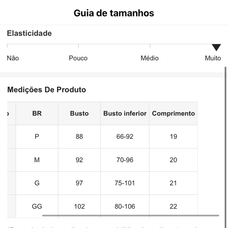Select the BR column header
Viewport: 228px width, 228px height.
pos(37,113)
